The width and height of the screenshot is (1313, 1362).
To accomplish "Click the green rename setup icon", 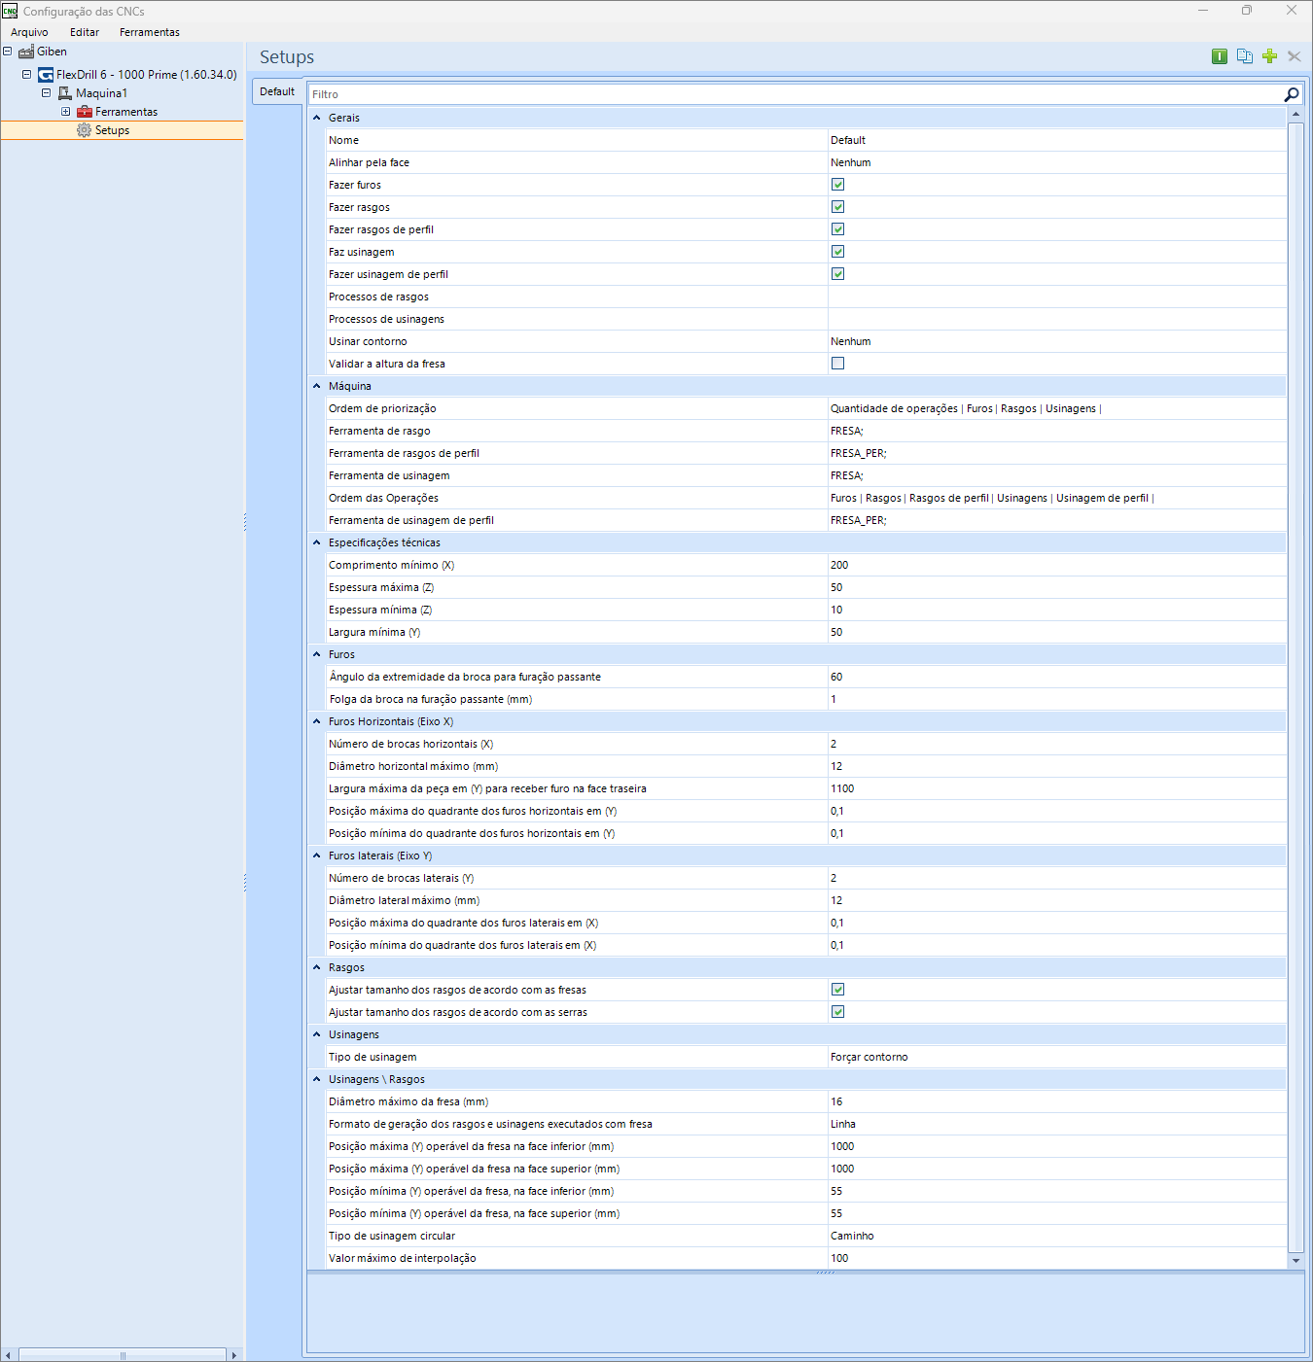I will [1220, 56].
